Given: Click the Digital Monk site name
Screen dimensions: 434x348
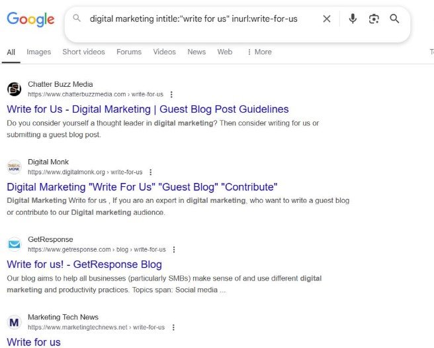Looking at the screenshot, I should point(48,162).
